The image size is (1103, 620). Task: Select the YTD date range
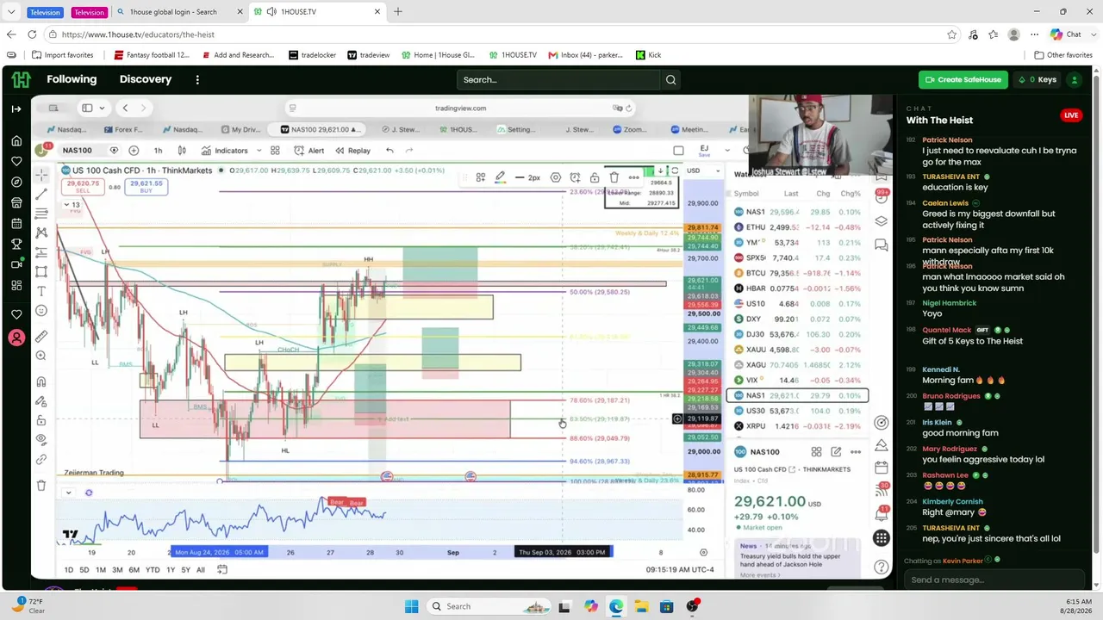click(x=153, y=569)
